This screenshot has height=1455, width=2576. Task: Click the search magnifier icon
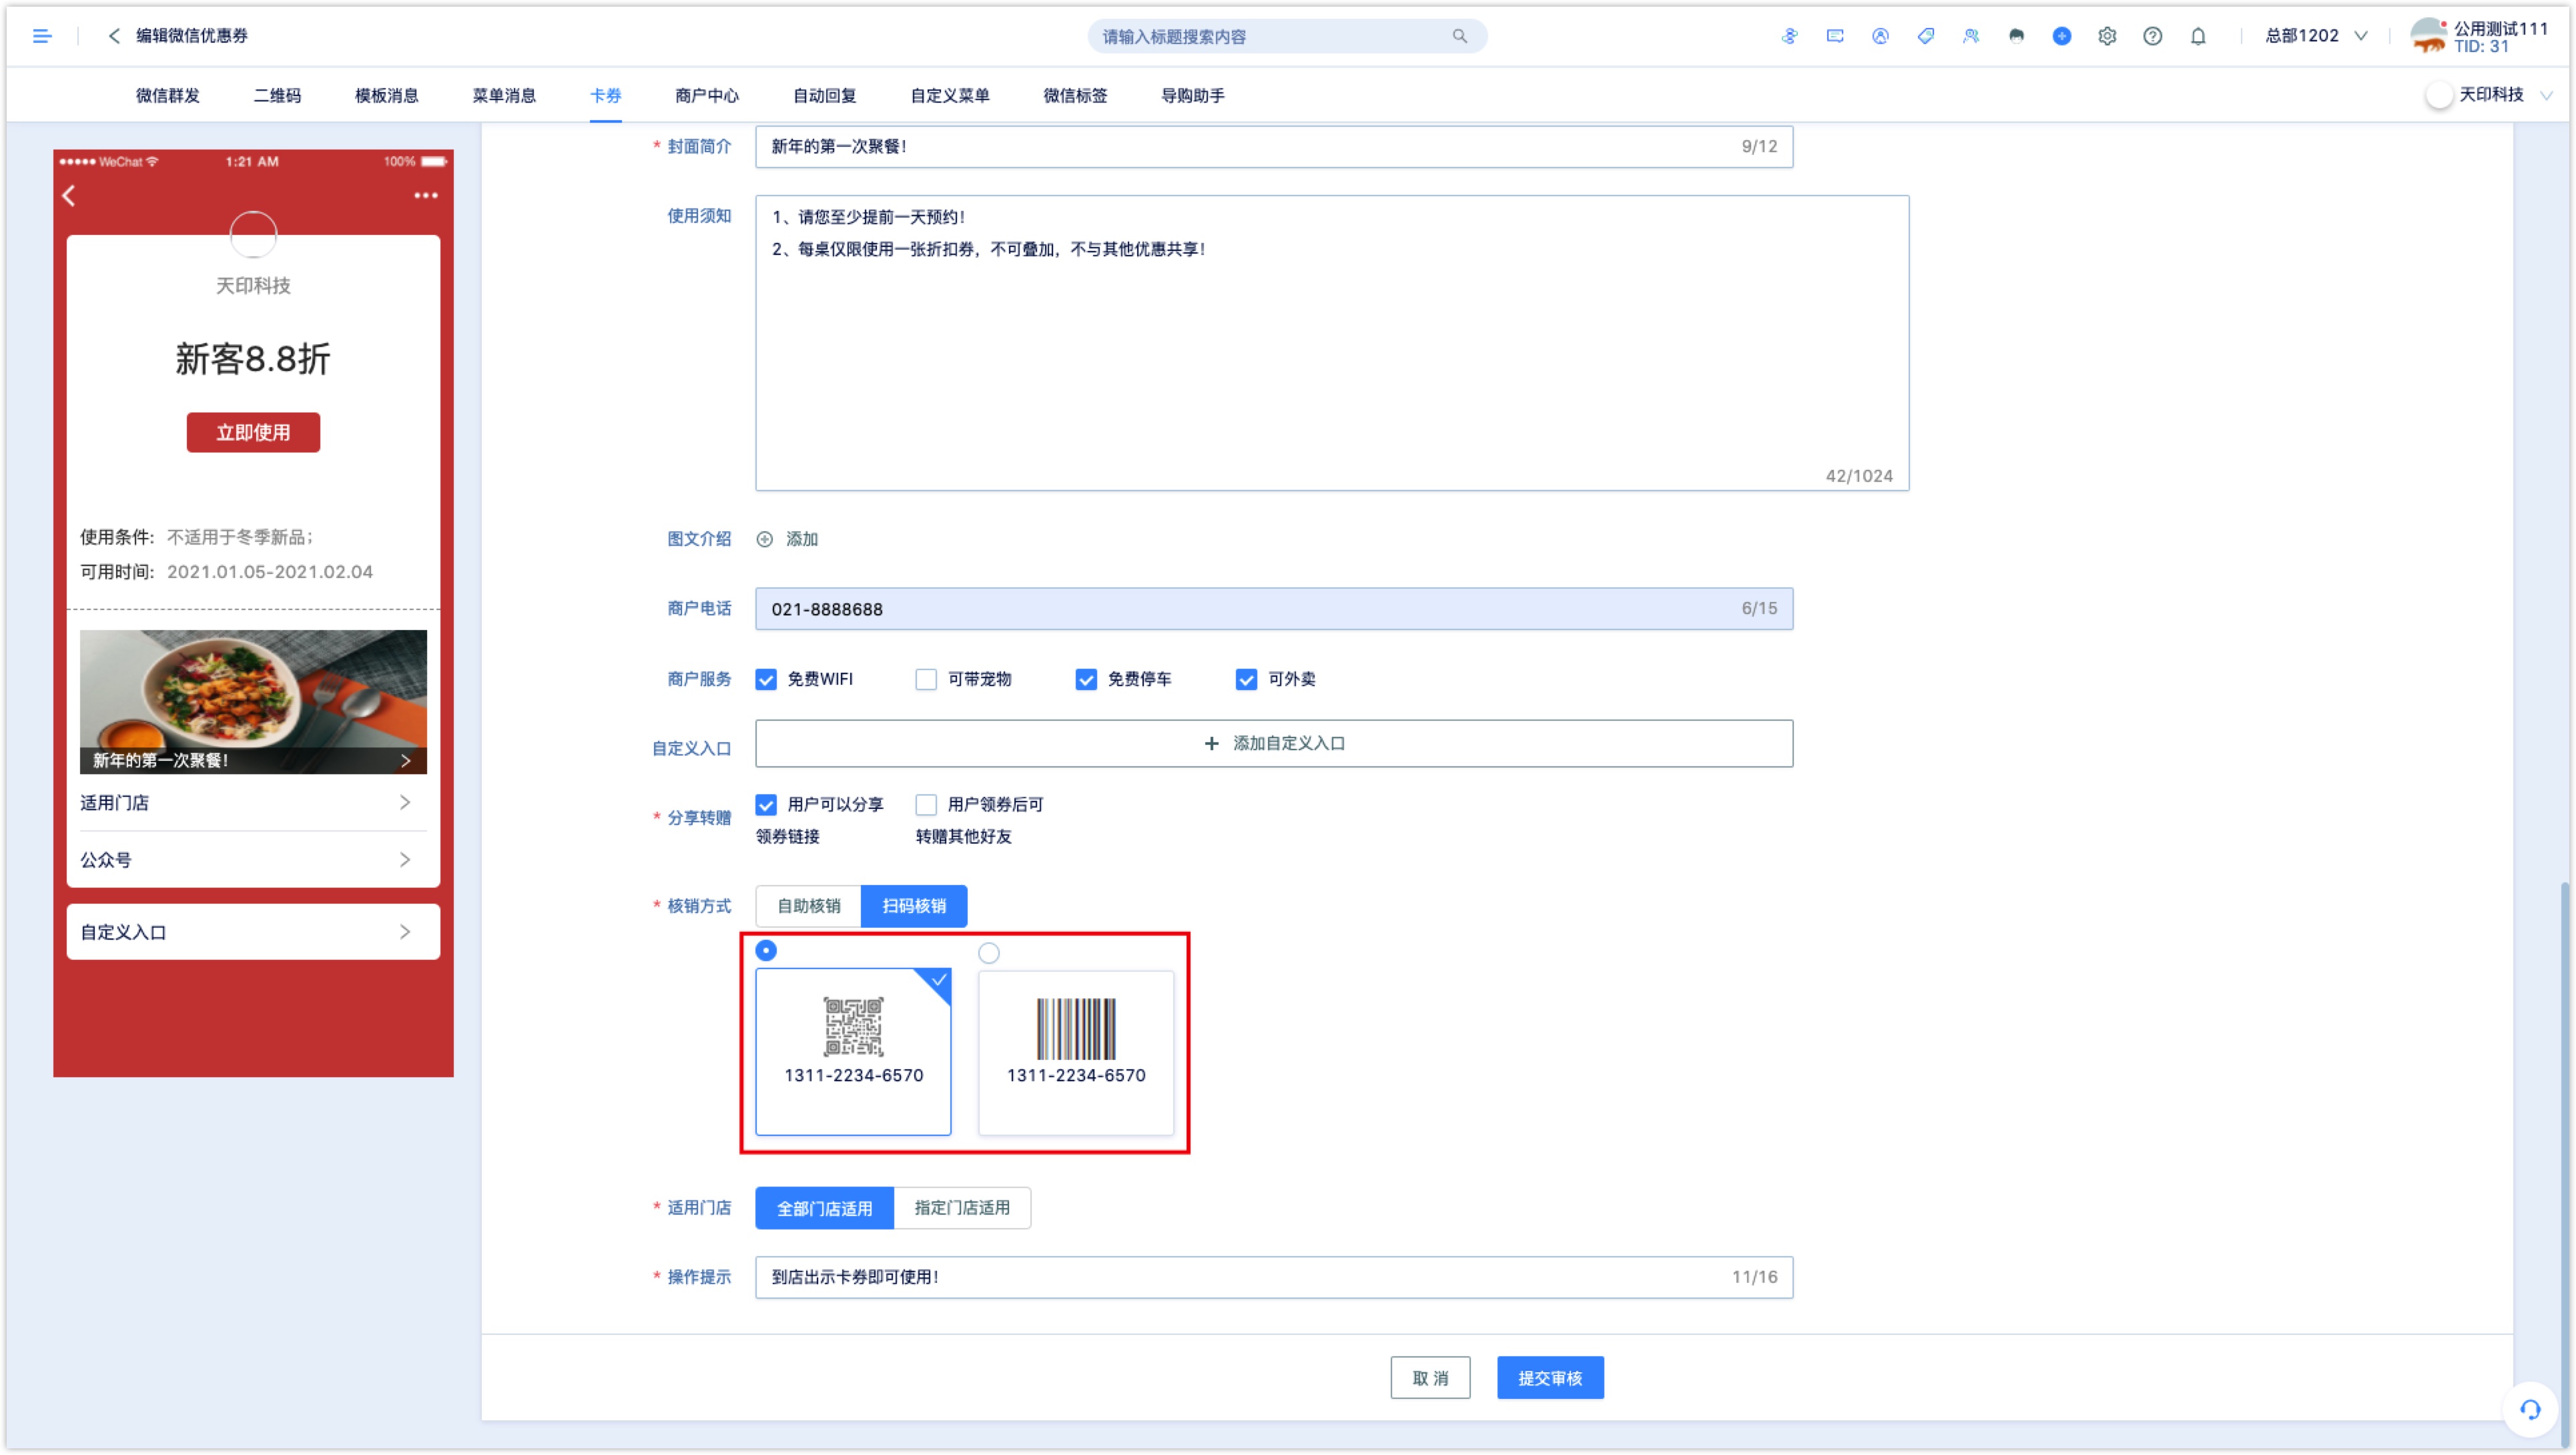click(1459, 36)
